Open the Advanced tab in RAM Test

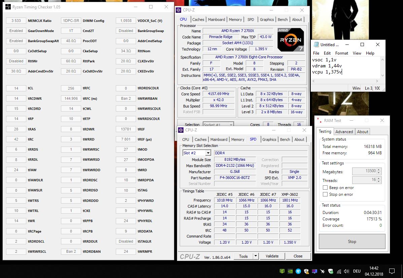pos(344,132)
